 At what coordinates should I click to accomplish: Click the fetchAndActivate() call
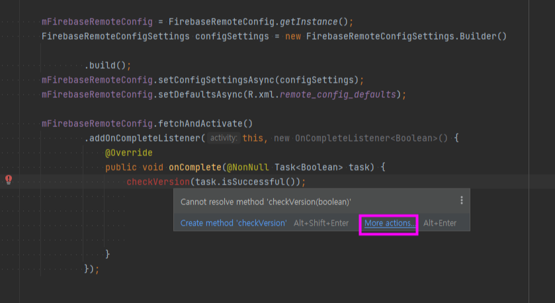click(x=205, y=124)
